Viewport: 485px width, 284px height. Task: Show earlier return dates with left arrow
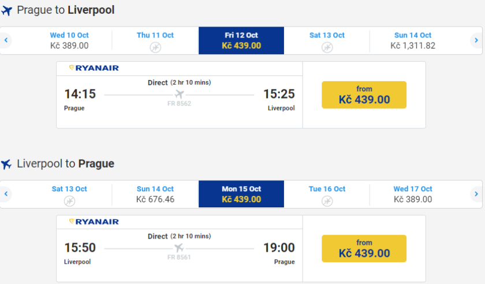coord(6,194)
